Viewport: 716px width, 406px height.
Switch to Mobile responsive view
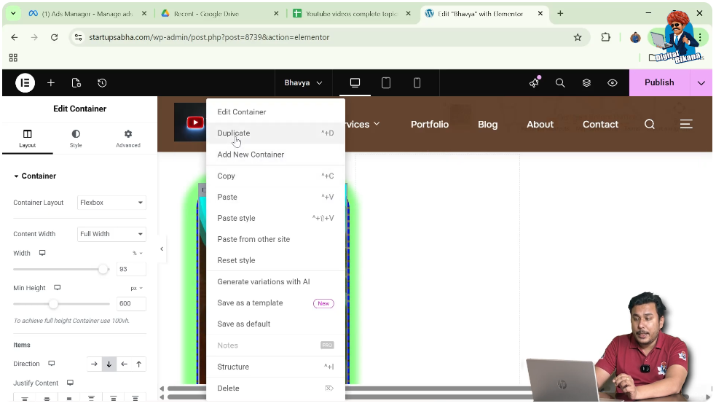coord(417,83)
